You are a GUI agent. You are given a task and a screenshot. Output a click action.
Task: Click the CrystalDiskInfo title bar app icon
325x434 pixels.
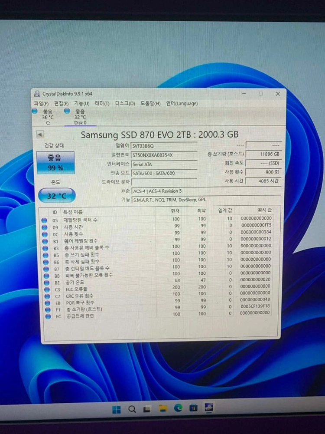point(37,94)
